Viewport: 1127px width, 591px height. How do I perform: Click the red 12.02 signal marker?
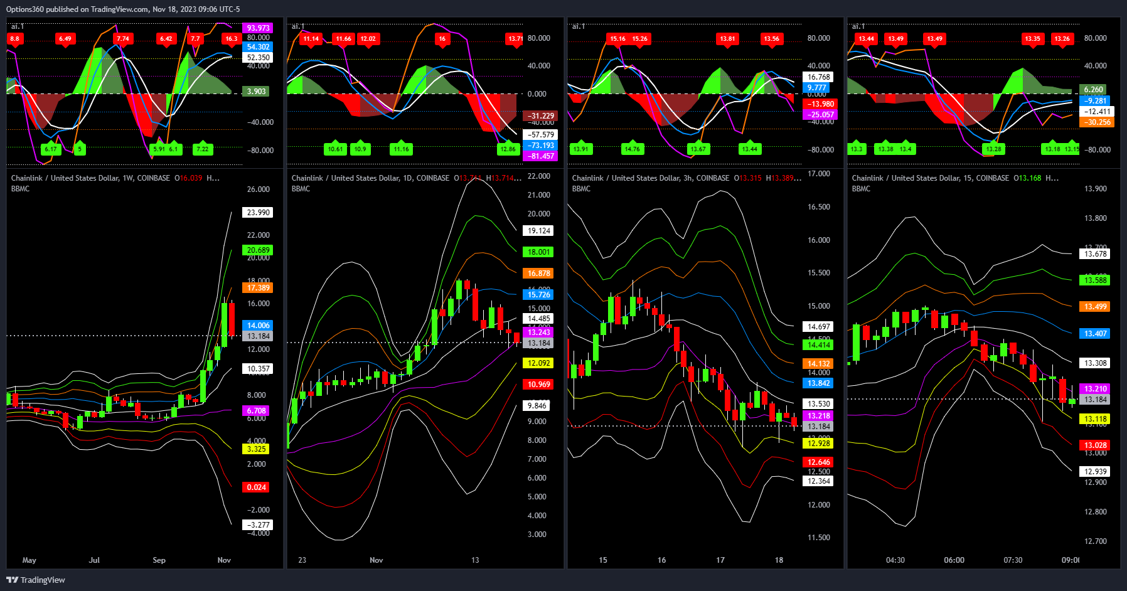(x=368, y=39)
